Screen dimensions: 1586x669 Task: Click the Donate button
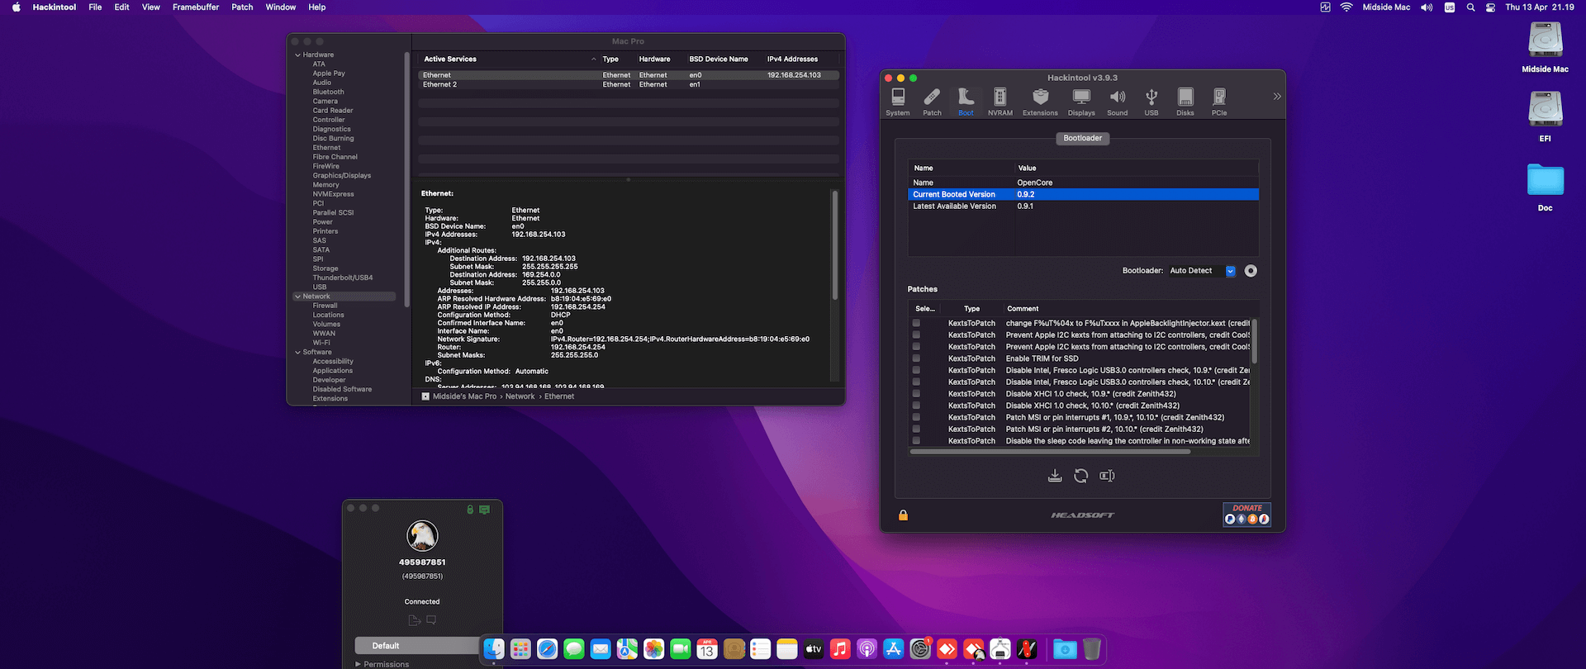tap(1246, 515)
